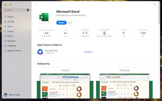
Task: Clear the search field with the X icon
Action: [28, 10]
